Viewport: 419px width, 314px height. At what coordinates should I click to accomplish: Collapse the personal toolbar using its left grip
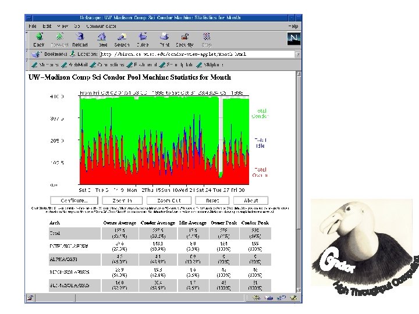pos(27,65)
